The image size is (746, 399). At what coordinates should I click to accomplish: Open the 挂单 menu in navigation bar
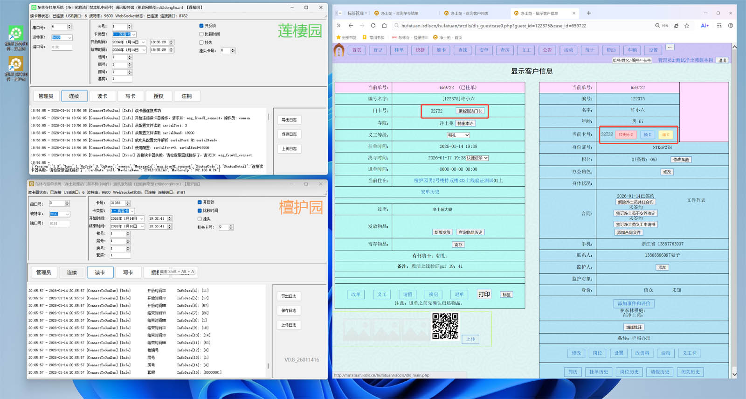point(399,50)
